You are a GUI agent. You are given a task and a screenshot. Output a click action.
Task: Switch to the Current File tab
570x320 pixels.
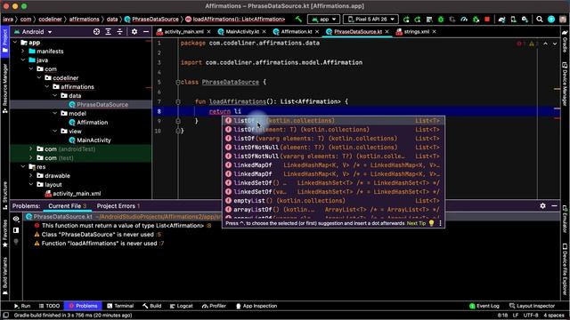coord(67,206)
